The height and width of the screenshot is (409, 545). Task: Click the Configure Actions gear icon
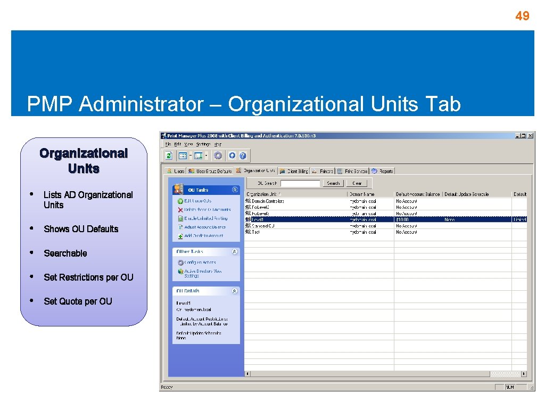pos(180,263)
